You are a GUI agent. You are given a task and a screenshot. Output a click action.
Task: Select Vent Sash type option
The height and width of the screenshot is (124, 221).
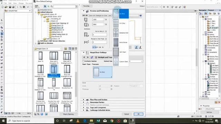[121, 52]
